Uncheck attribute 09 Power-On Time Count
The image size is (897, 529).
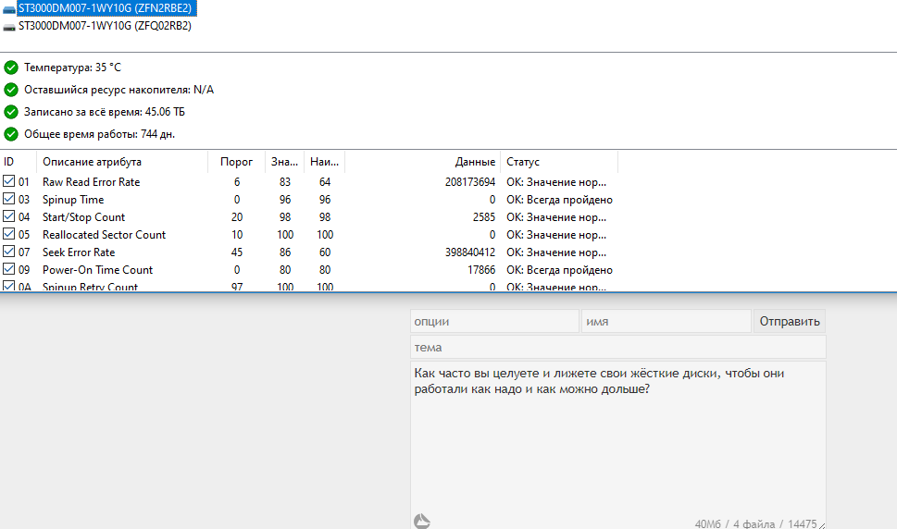tap(8, 269)
